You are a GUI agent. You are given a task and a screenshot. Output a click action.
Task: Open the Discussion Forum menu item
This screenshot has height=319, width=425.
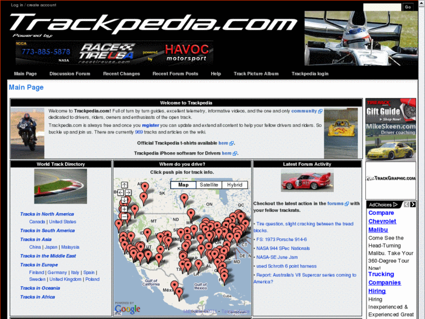coord(70,74)
